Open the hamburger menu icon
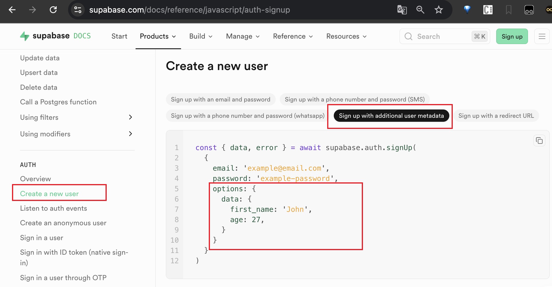 (x=542, y=36)
